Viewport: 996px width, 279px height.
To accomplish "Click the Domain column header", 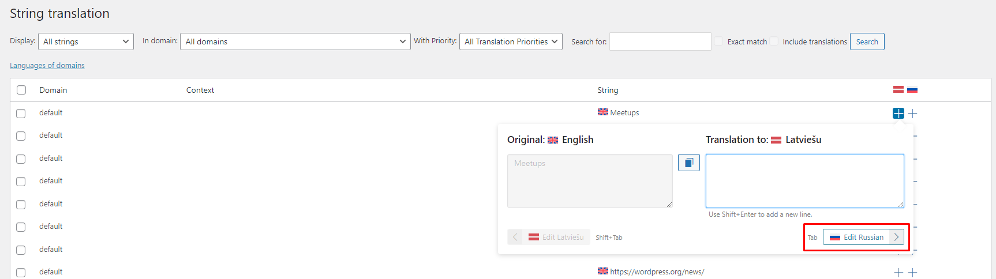I will (53, 90).
